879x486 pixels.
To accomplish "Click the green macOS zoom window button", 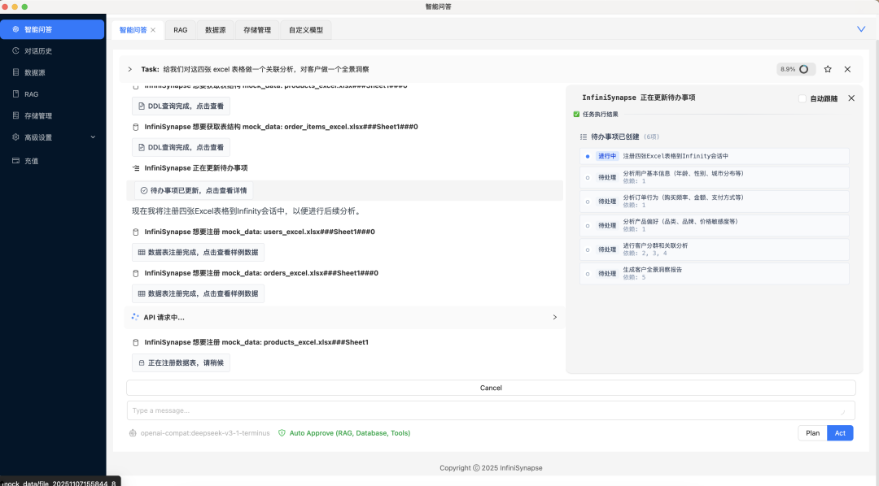I will pyautogui.click(x=24, y=7).
